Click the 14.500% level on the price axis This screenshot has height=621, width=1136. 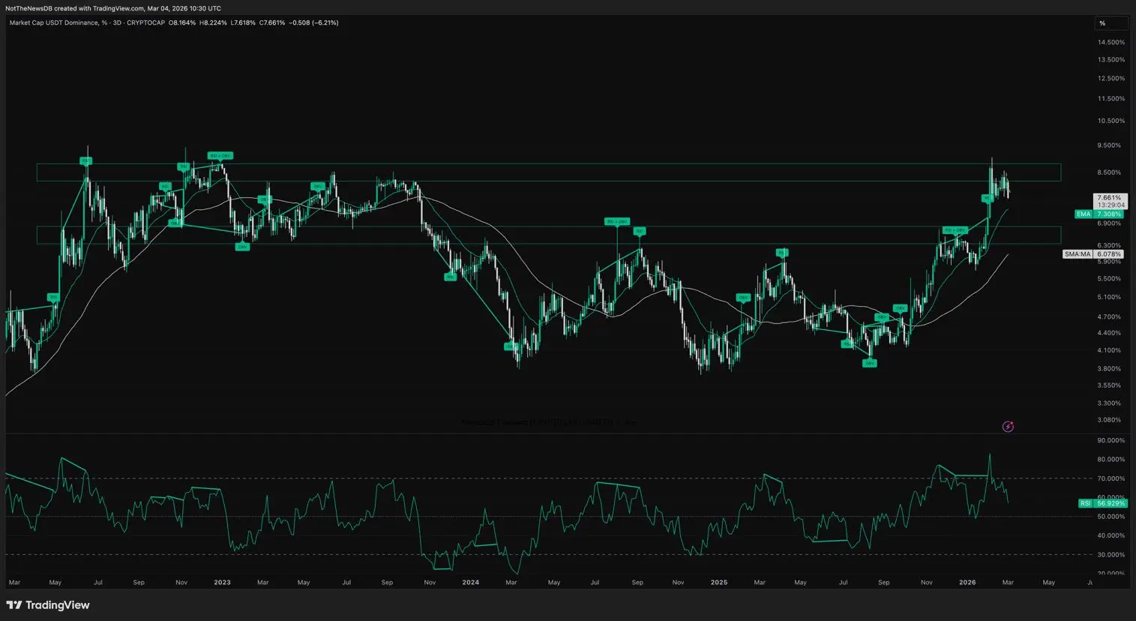pos(1111,43)
